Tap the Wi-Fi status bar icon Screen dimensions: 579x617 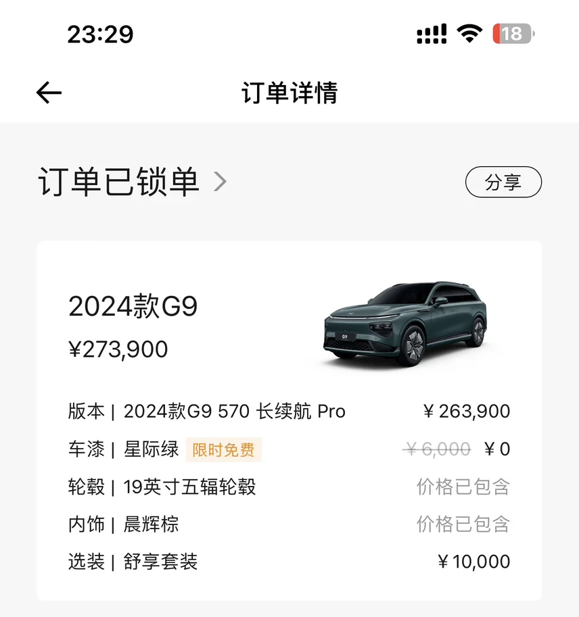(x=469, y=32)
